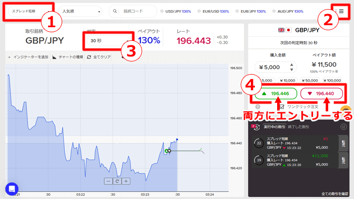Viewport: 354px width, 199px height.
Task: Click the red Low 196.440 button
Action: [x=322, y=94]
